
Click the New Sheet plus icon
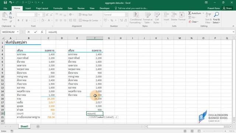[x=38, y=126]
